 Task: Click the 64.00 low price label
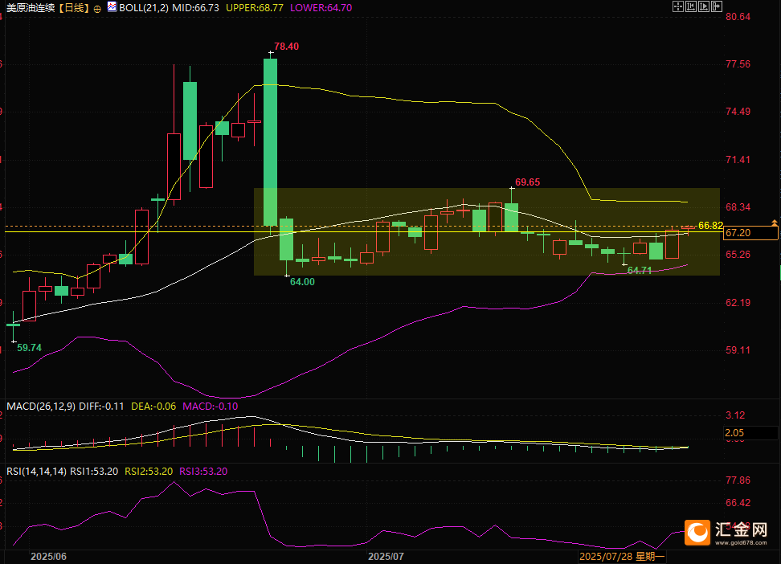point(302,282)
